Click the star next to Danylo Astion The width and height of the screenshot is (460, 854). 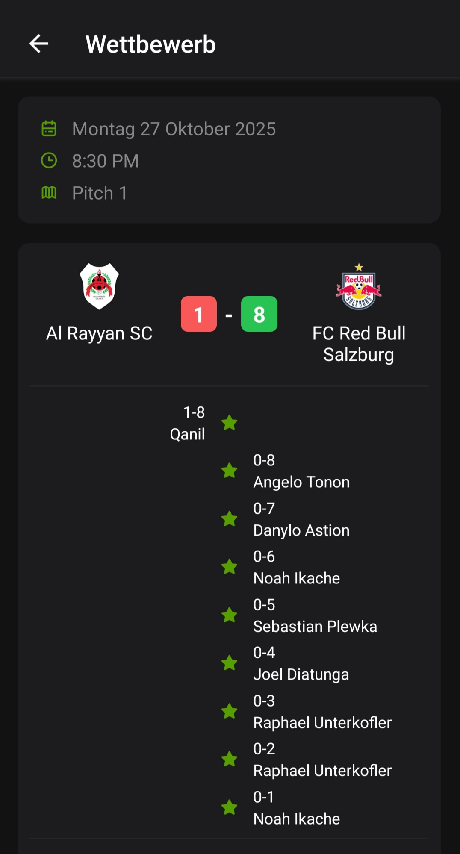(x=230, y=519)
